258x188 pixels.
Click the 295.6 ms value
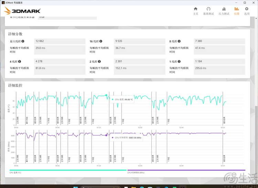219,70
